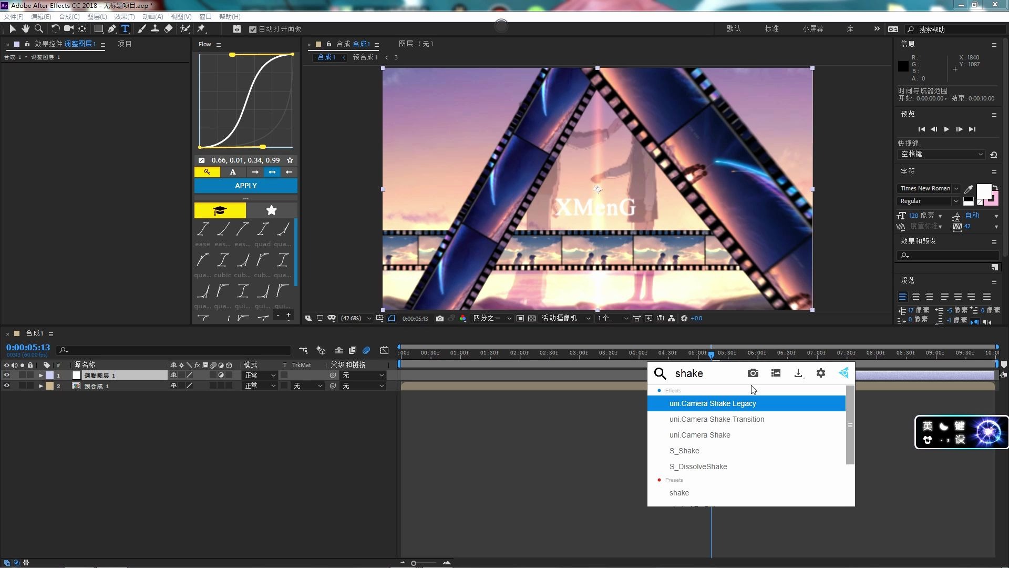
Task: Open 空格键 shortcut dropdown
Action: tap(941, 155)
